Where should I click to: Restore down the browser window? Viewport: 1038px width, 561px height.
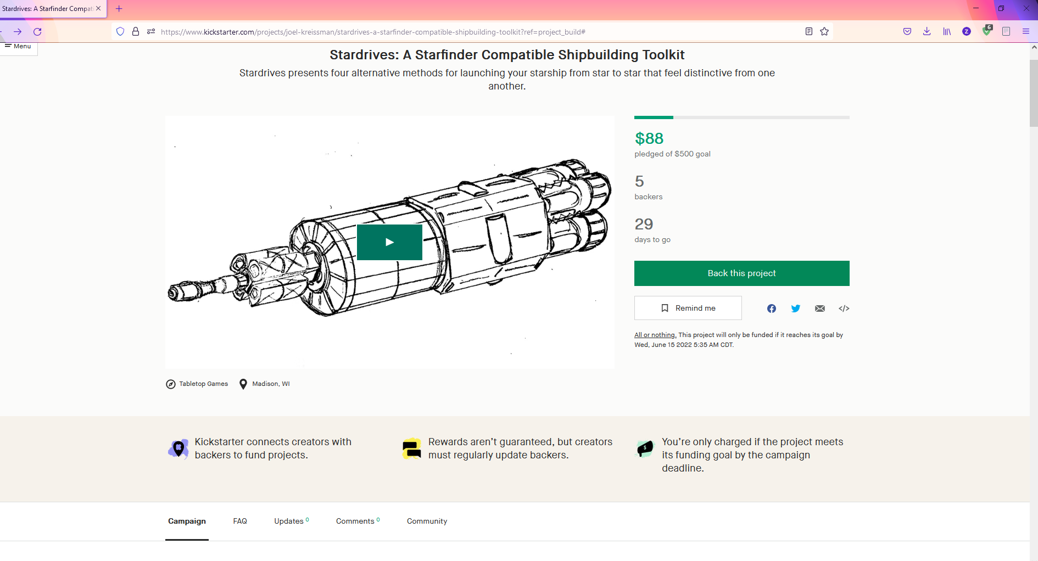(1001, 8)
